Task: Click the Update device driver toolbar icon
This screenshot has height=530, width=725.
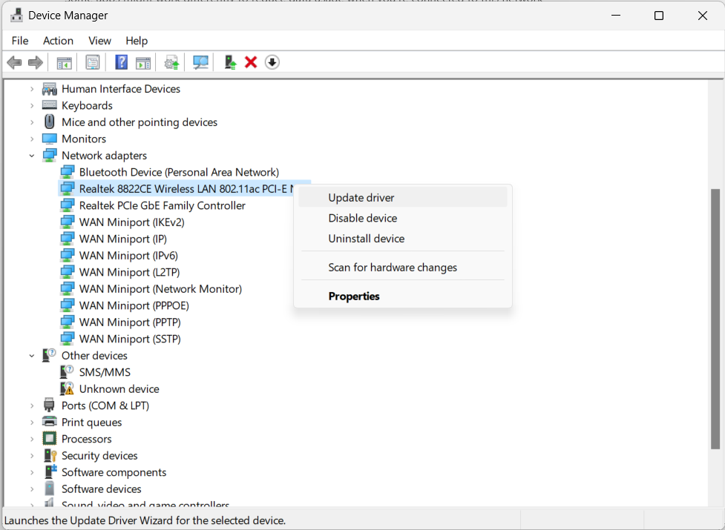Action: pyautogui.click(x=230, y=62)
